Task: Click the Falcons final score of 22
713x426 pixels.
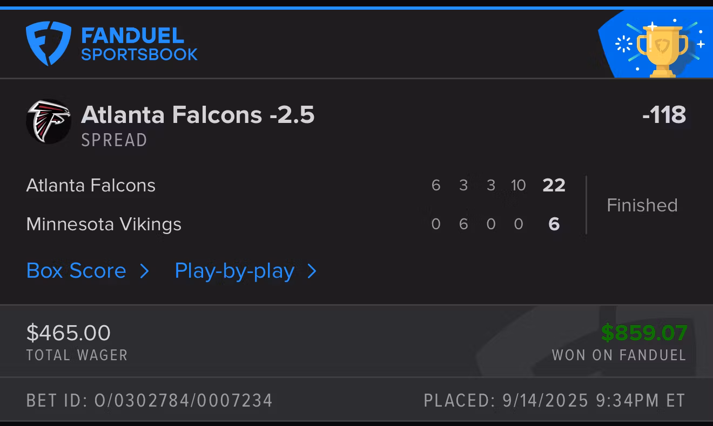Action: point(554,185)
